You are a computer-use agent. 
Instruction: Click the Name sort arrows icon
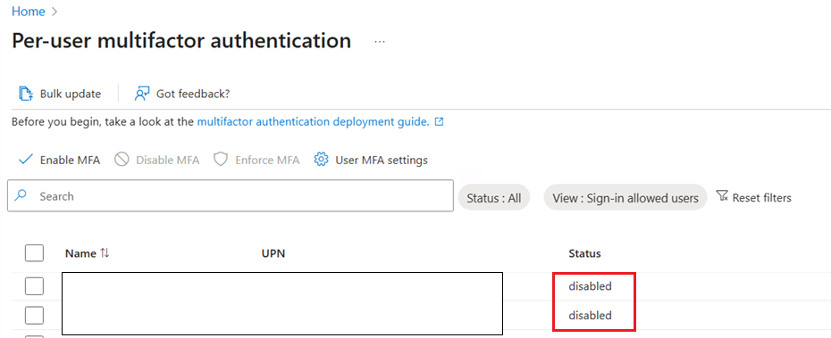point(105,253)
